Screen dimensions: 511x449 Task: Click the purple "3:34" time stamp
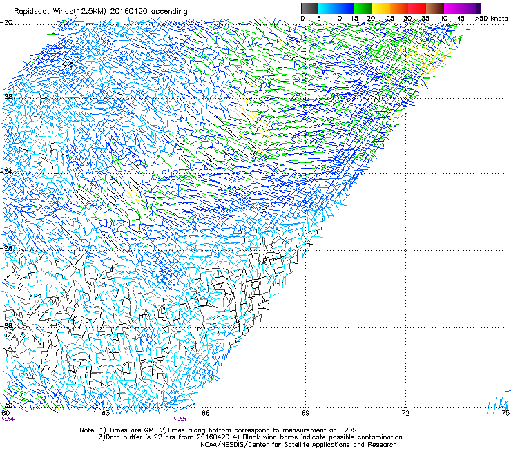[7, 419]
